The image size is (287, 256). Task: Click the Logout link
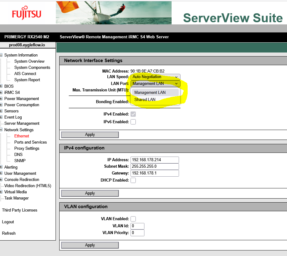[x=8, y=222]
